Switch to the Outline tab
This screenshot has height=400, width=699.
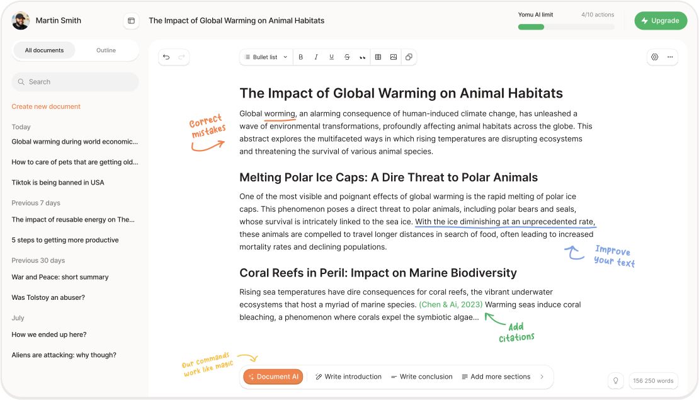click(x=106, y=50)
